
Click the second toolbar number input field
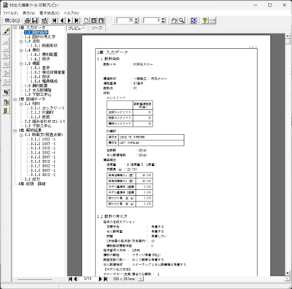(x=152, y=20)
